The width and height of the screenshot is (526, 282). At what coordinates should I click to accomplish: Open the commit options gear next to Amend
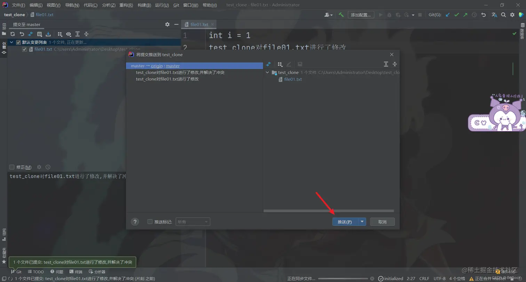(x=39, y=167)
